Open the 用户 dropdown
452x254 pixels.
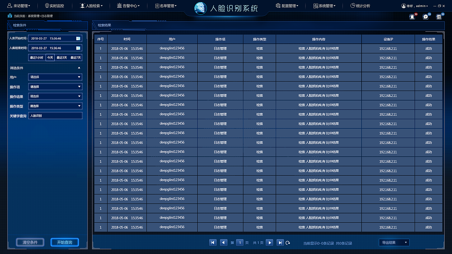tap(55, 77)
